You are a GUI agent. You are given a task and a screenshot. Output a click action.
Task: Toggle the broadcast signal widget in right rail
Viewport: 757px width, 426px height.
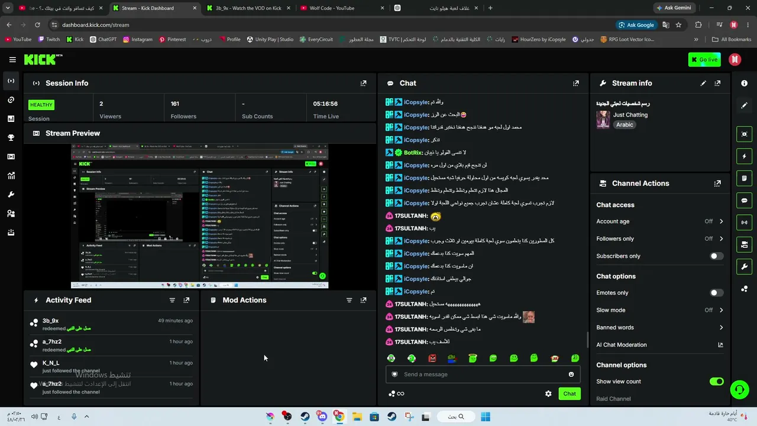(745, 222)
